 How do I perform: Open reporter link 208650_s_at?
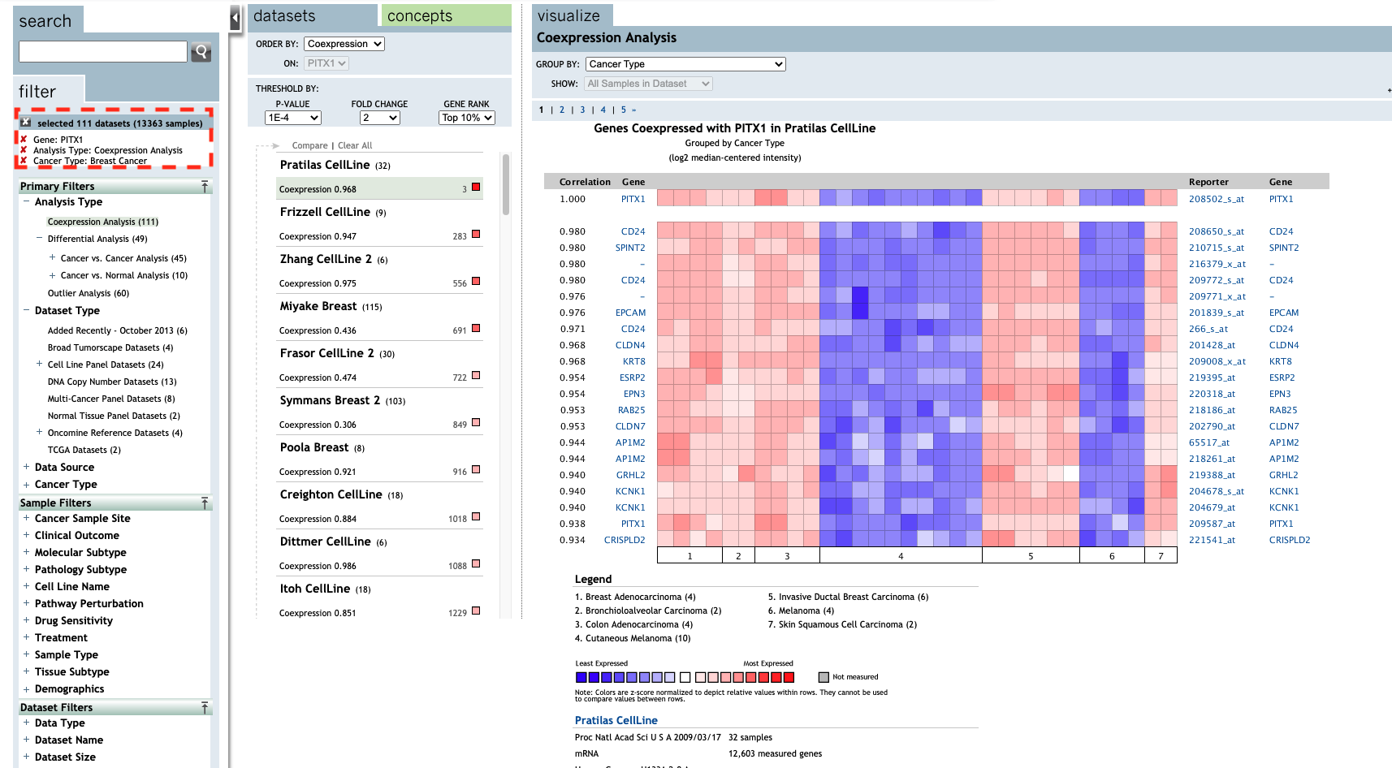click(1216, 231)
